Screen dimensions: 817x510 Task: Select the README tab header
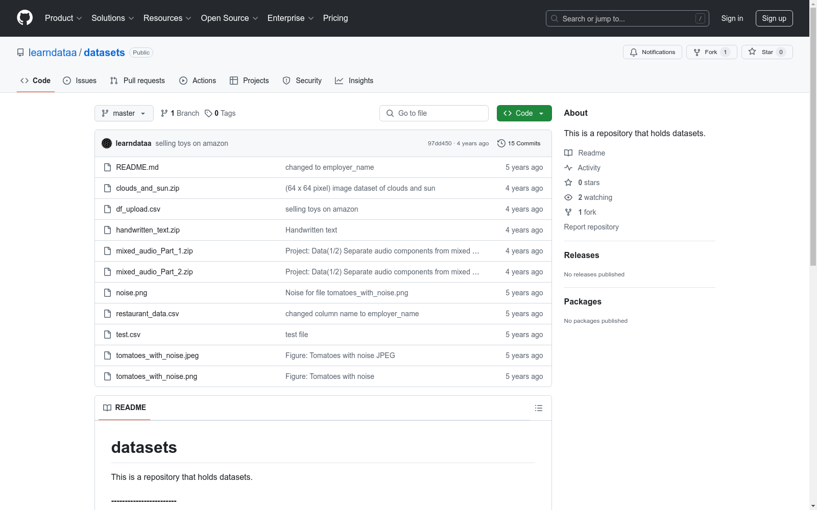125,407
